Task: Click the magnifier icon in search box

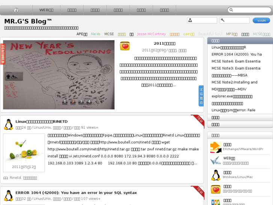Action: point(231,10)
